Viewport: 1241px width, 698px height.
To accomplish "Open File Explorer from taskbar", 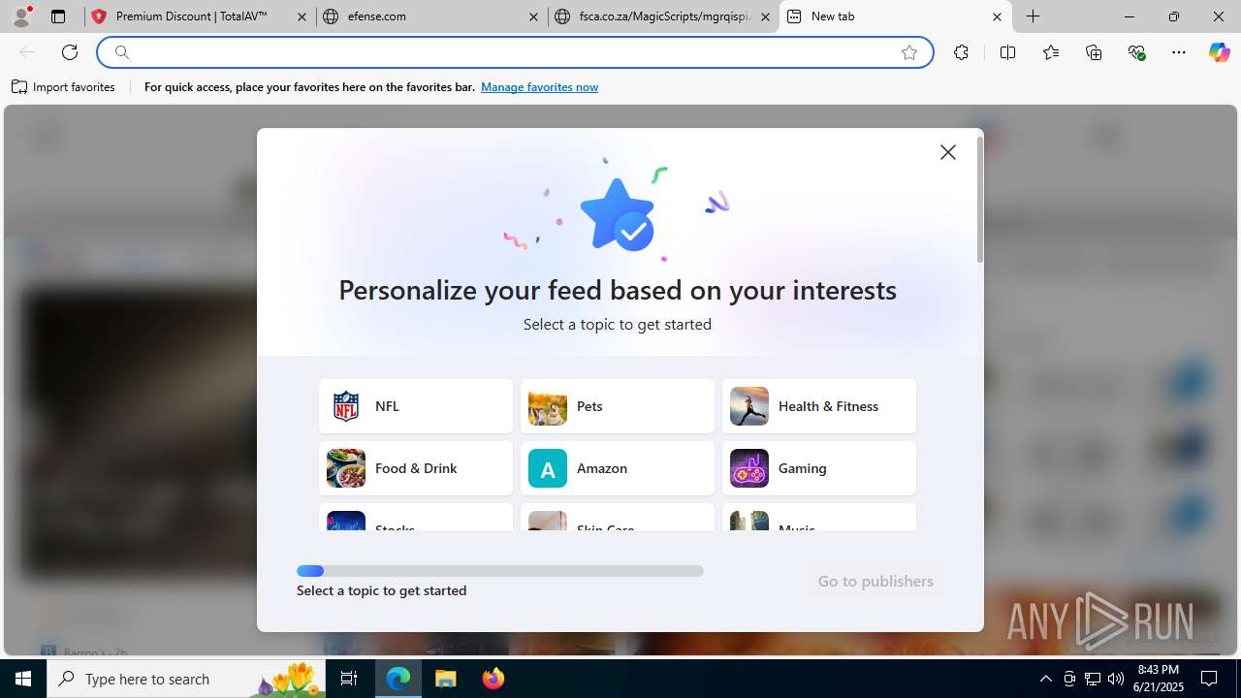I will 445,679.
